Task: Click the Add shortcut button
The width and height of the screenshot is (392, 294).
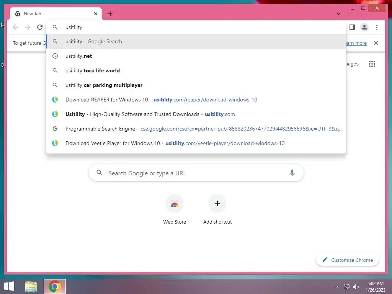Action: (217, 209)
